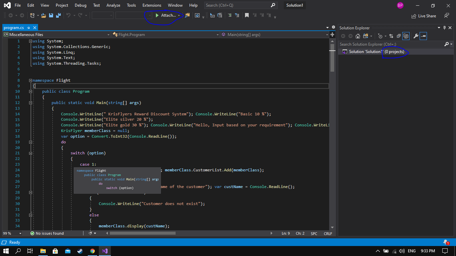Viewport: 456px width, 256px height.
Task: Click Home icon in Solution Explorer
Action: tap(358, 36)
